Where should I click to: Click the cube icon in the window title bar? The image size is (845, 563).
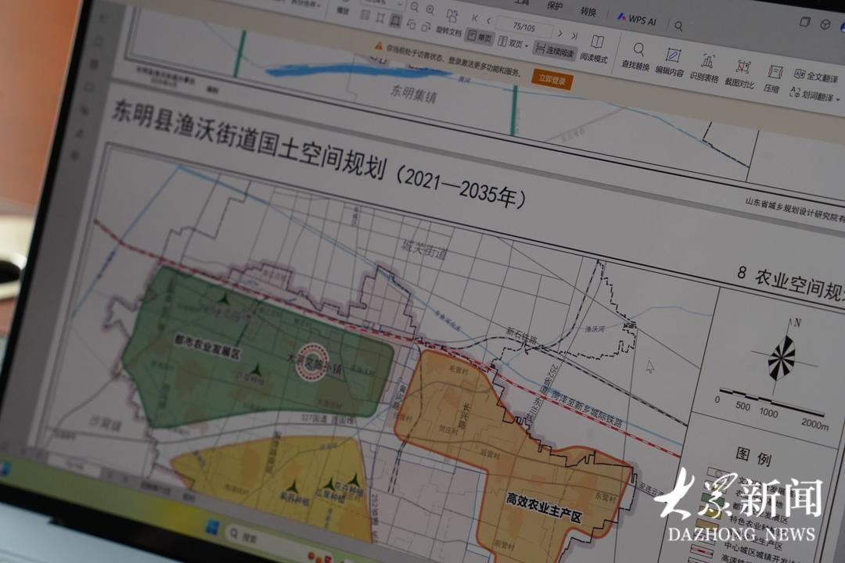click(825, 24)
